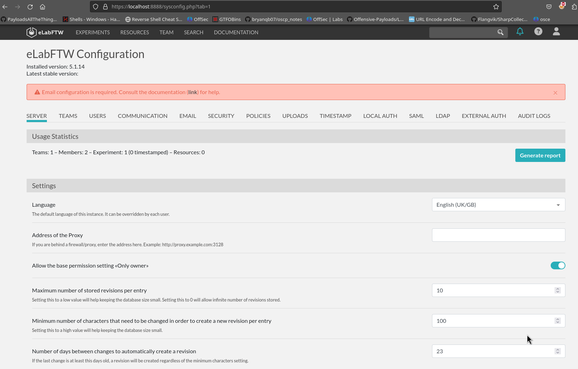This screenshot has height=369, width=578.
Task: Open the help question mark menu
Action: pyautogui.click(x=538, y=31)
